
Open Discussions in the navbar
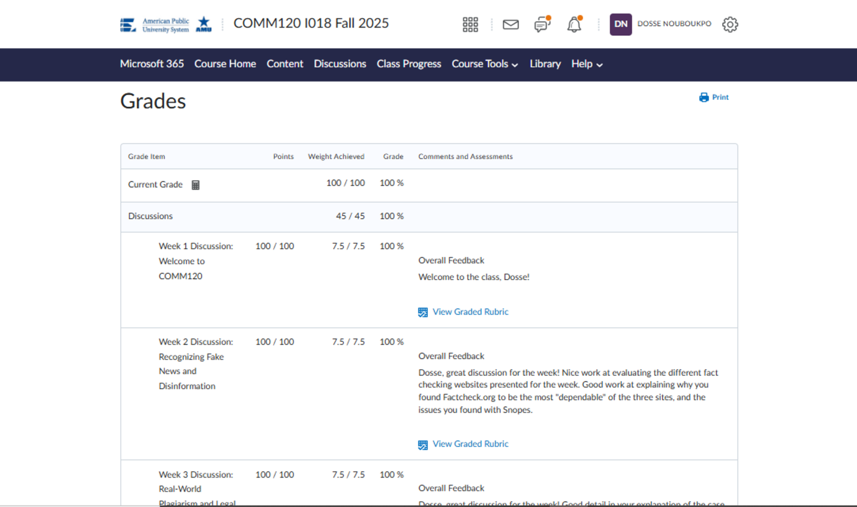(340, 64)
